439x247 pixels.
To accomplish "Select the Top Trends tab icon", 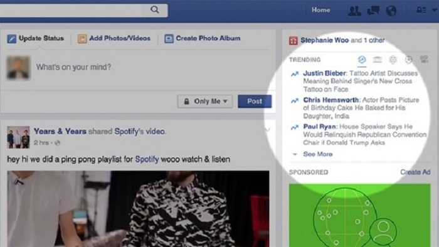I will pos(362,60).
